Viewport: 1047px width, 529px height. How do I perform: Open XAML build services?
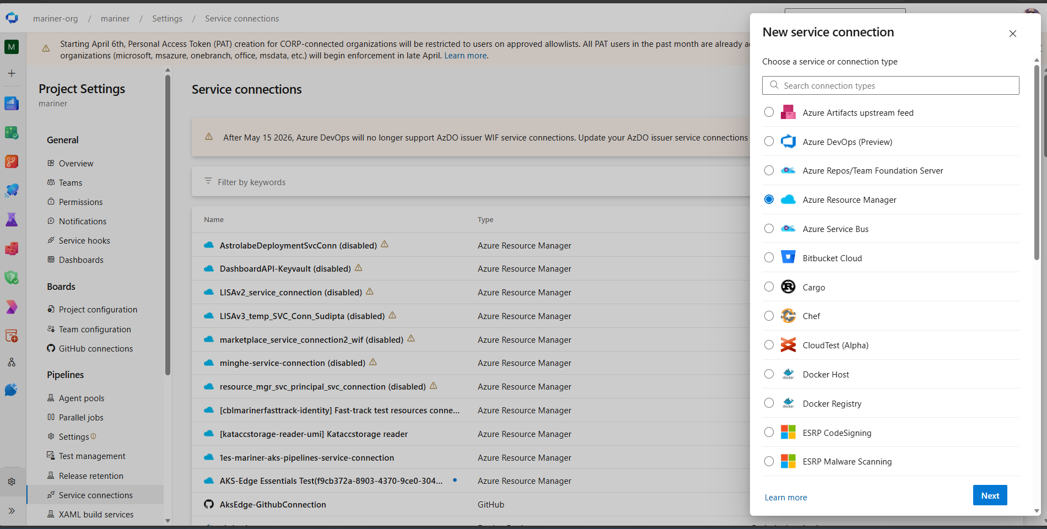point(96,514)
